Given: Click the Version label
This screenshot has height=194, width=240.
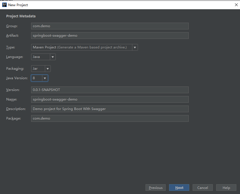Looking at the screenshot, I should click(x=13, y=90).
